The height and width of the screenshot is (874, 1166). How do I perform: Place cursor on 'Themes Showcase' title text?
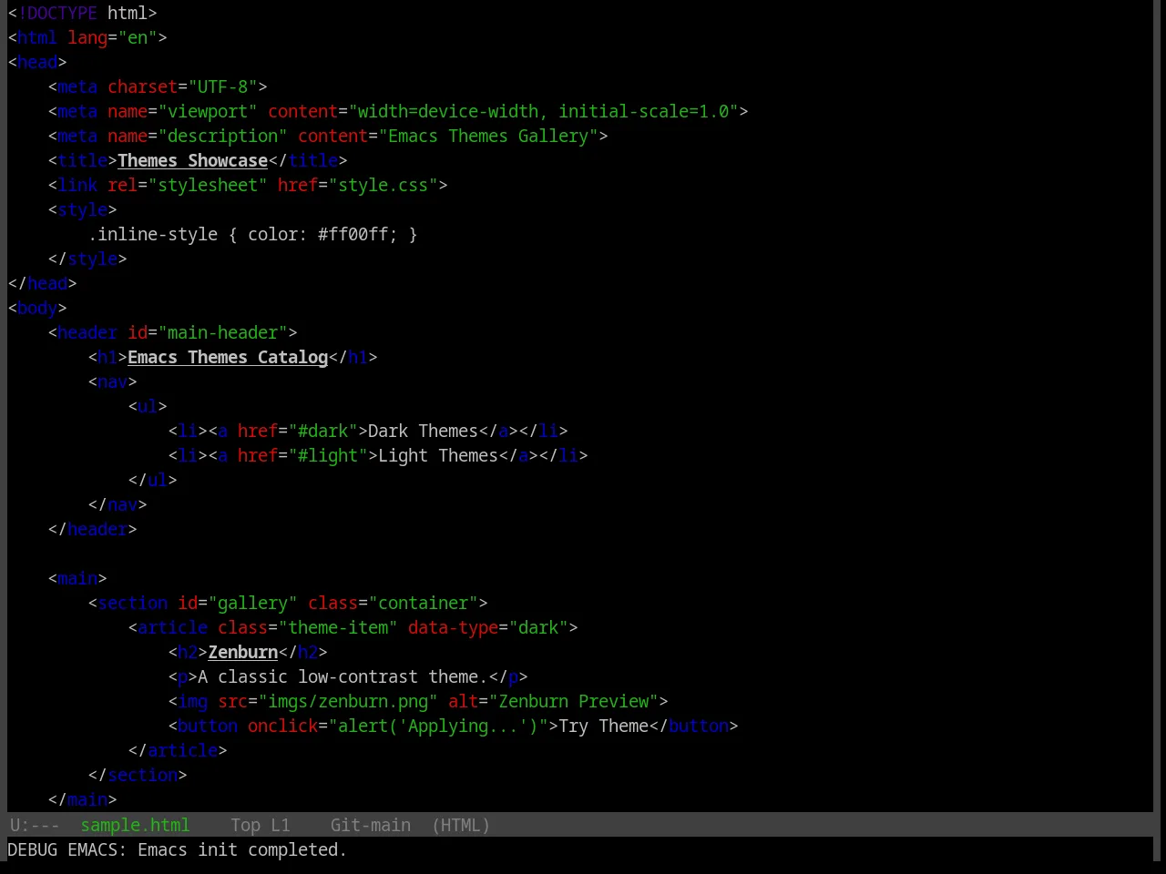[192, 160]
